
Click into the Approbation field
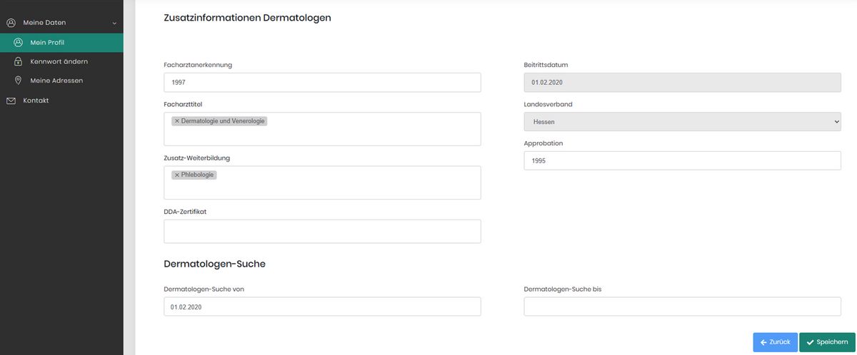tap(682, 160)
